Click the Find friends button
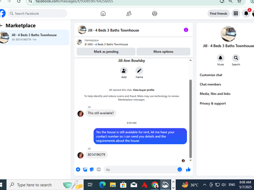The height and width of the screenshot is (190, 254). pos(218,13)
